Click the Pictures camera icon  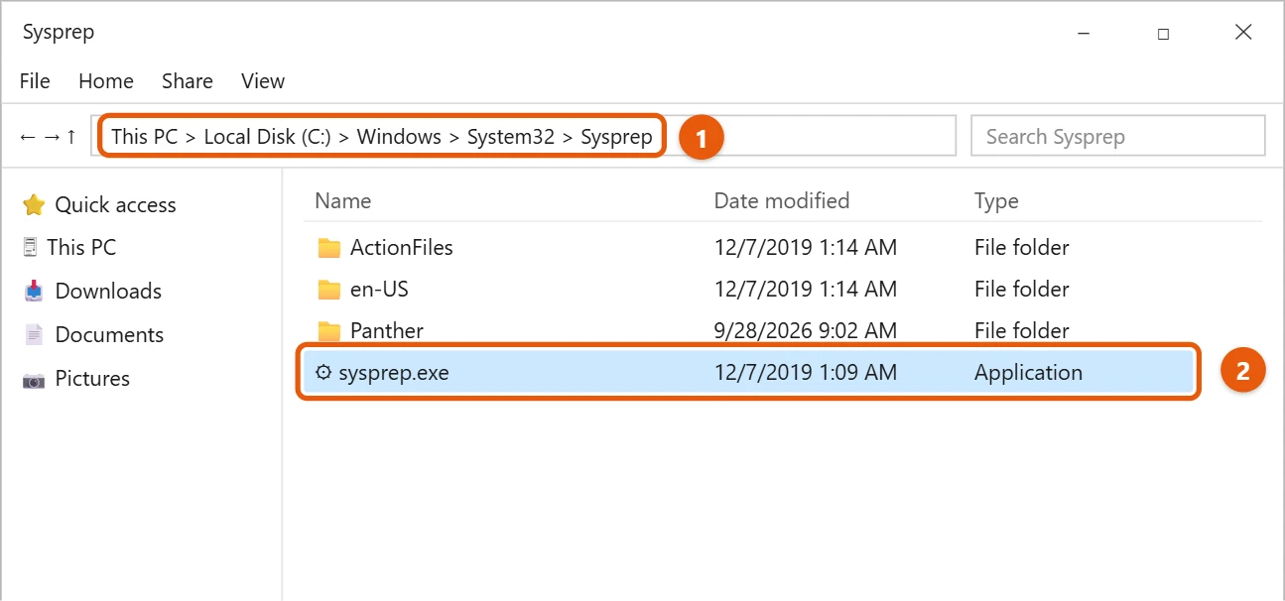34,379
